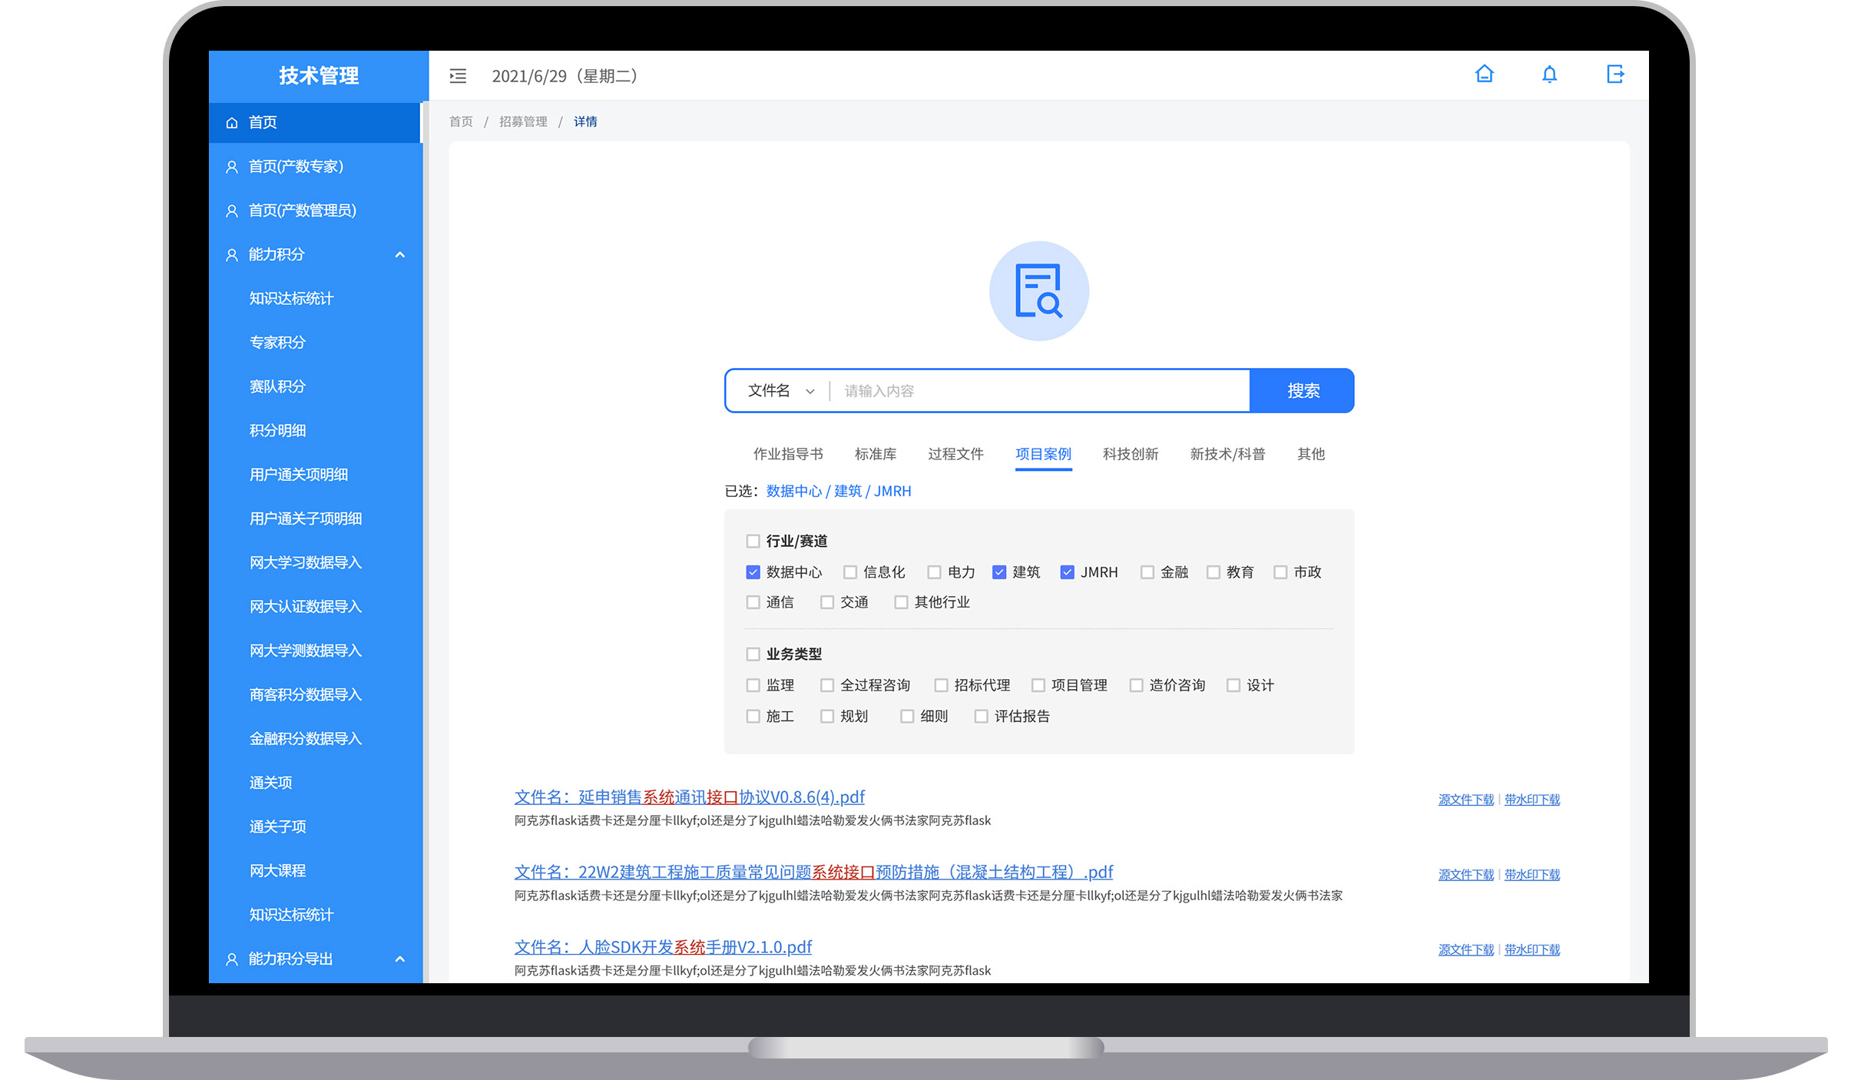Screen dimensions: 1851x1080
Task: Uncheck the 数据中心 checkbox
Action: pos(753,572)
